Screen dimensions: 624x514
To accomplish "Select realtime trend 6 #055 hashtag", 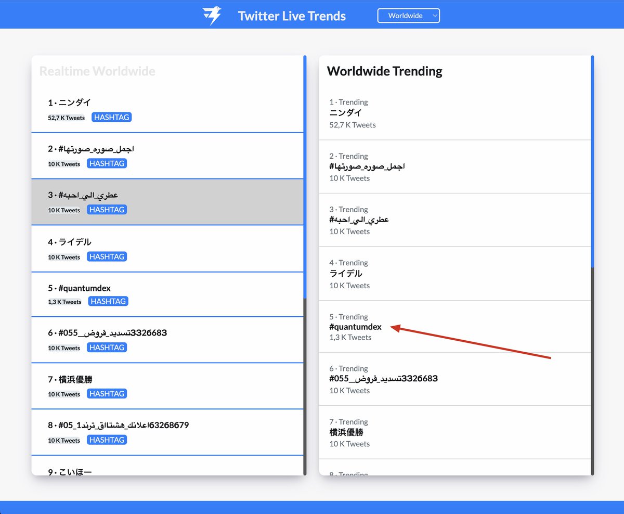I will pyautogui.click(x=167, y=340).
